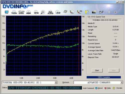The image size is (125, 94).
Task: Expand the ADVANCED COMMANDS dropdown arrow
Action: coord(122,83)
